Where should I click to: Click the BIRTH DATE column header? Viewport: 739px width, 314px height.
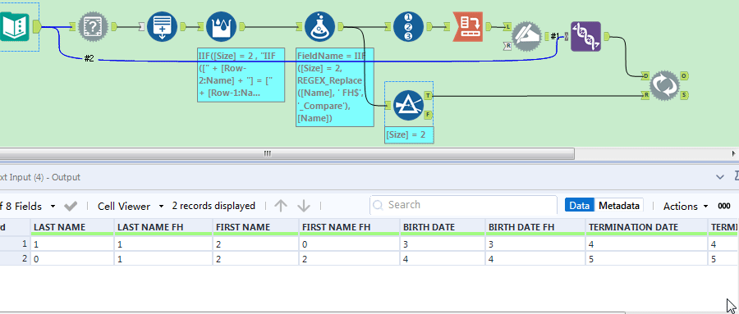(443, 227)
